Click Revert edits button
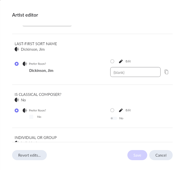 (29, 155)
